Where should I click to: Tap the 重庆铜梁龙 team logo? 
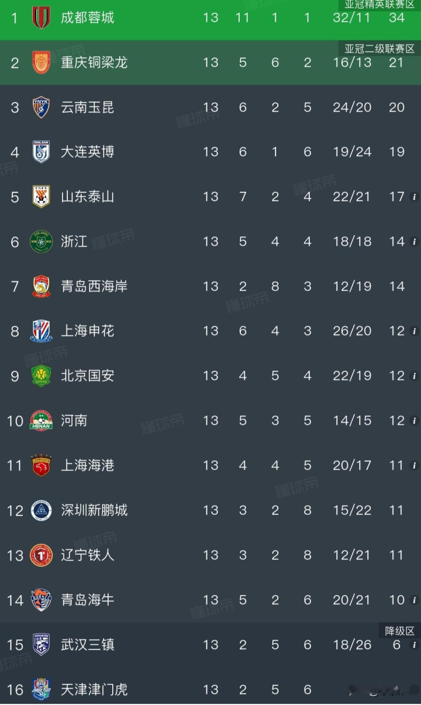pyautogui.click(x=41, y=63)
